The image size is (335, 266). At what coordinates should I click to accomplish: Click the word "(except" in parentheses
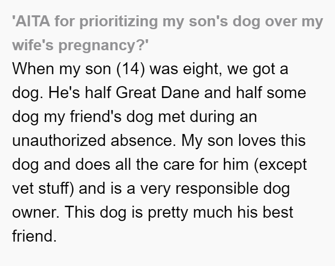(280, 165)
